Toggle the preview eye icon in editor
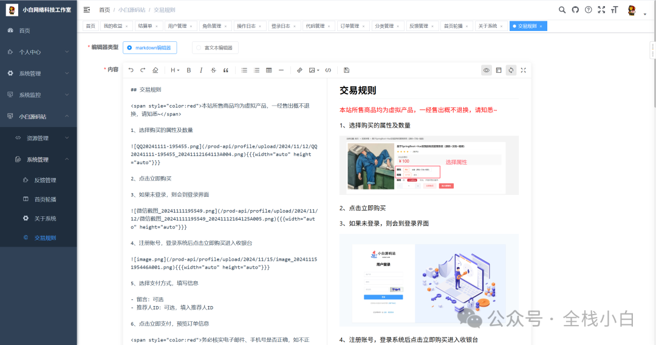Screen dimensions: 656x345 (486, 70)
